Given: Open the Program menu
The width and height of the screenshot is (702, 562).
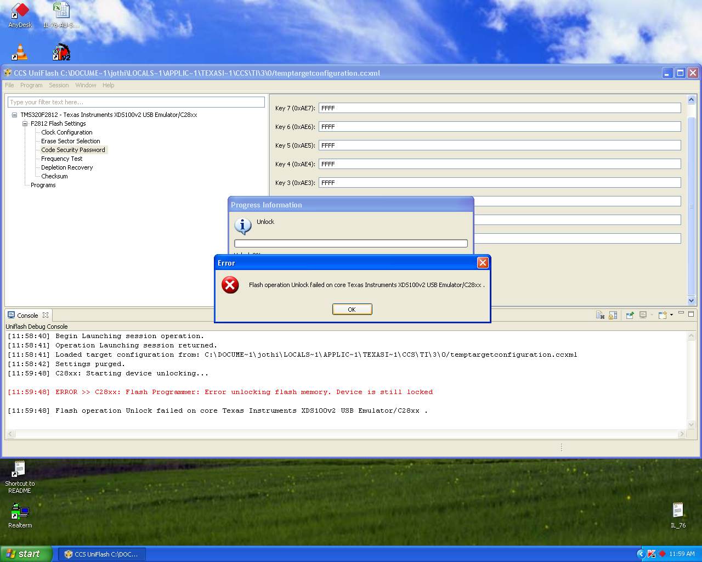Looking at the screenshot, I should click(x=31, y=85).
